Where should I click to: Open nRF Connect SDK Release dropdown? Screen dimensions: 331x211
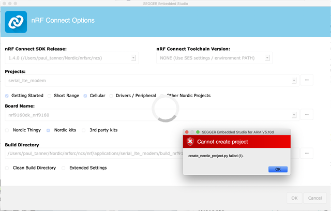72,58
